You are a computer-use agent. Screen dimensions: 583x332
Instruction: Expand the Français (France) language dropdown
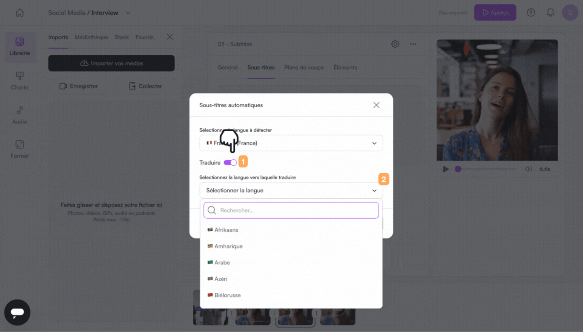(x=291, y=143)
